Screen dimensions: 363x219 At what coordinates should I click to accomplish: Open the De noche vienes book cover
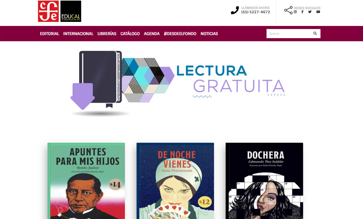175,181
